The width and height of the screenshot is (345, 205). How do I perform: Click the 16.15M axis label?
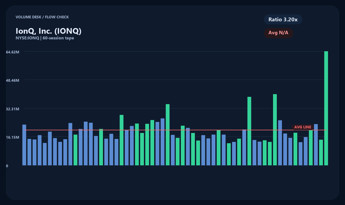tap(13, 137)
